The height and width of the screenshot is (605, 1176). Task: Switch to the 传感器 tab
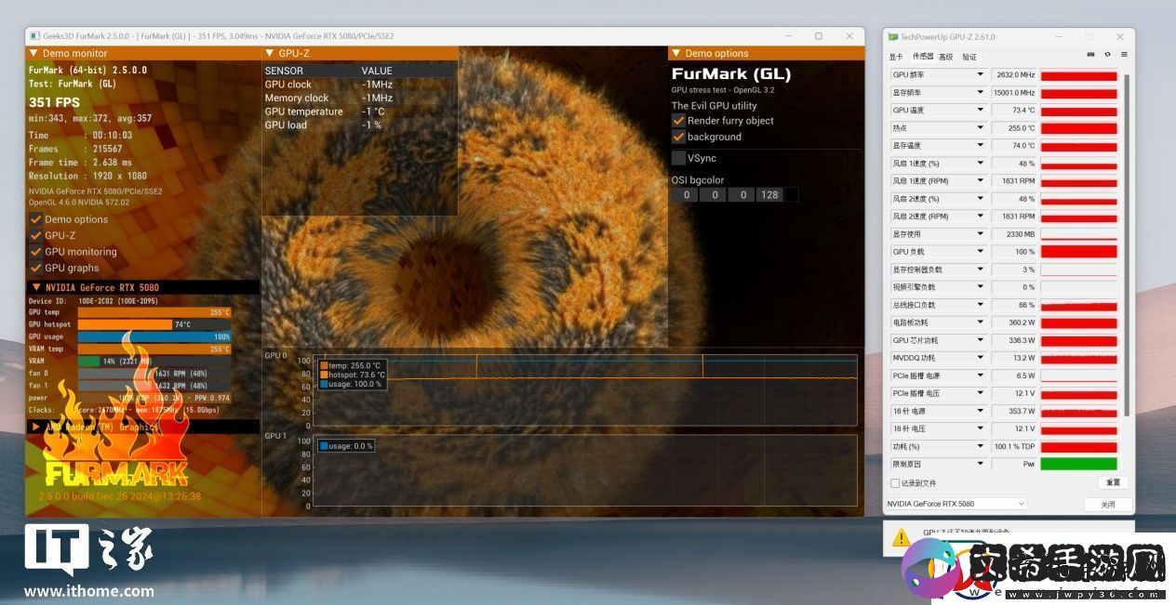click(922, 57)
